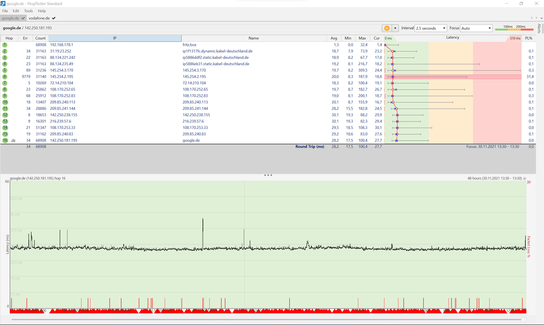The width and height of the screenshot is (544, 325).
Task: Click the timeline graph title google.de hop 16
Action: coord(38,178)
